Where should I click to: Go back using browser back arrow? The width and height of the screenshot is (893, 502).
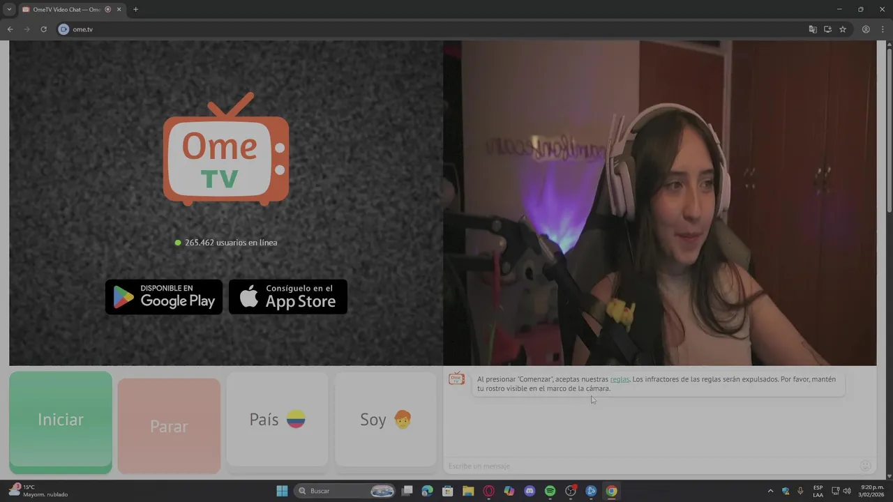pyautogui.click(x=10, y=29)
